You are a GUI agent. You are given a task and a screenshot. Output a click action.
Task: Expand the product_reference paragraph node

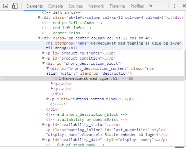(43, 53)
